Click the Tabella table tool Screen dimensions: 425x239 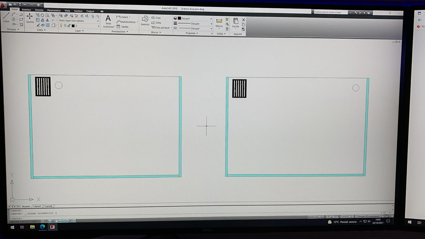pos(123,27)
